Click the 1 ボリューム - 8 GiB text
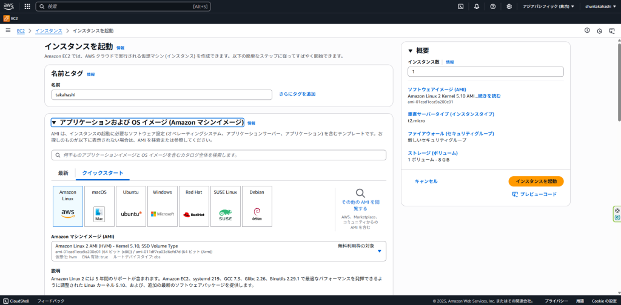Screen dimensions: 621x305 [429, 160]
